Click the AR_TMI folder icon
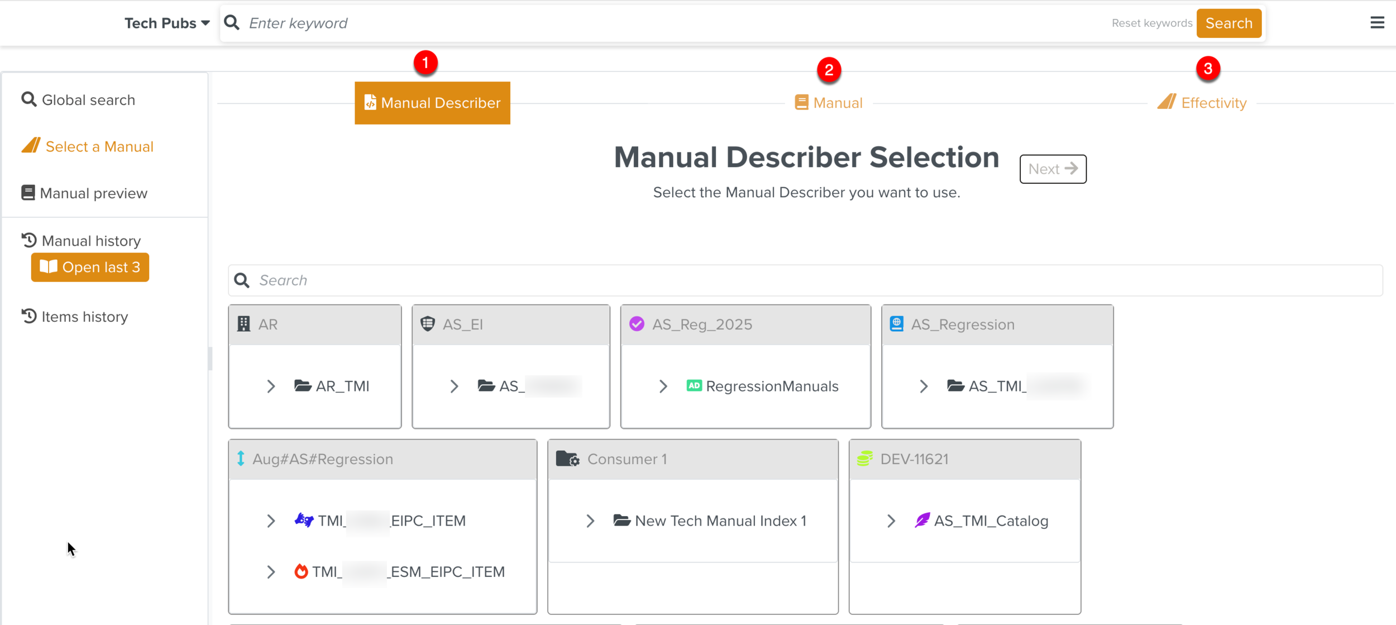 coord(303,385)
